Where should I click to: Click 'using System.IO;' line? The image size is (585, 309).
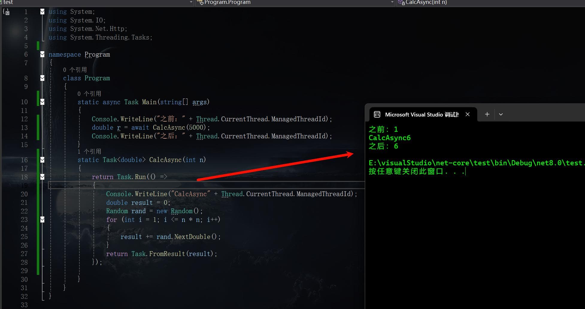[x=77, y=20]
